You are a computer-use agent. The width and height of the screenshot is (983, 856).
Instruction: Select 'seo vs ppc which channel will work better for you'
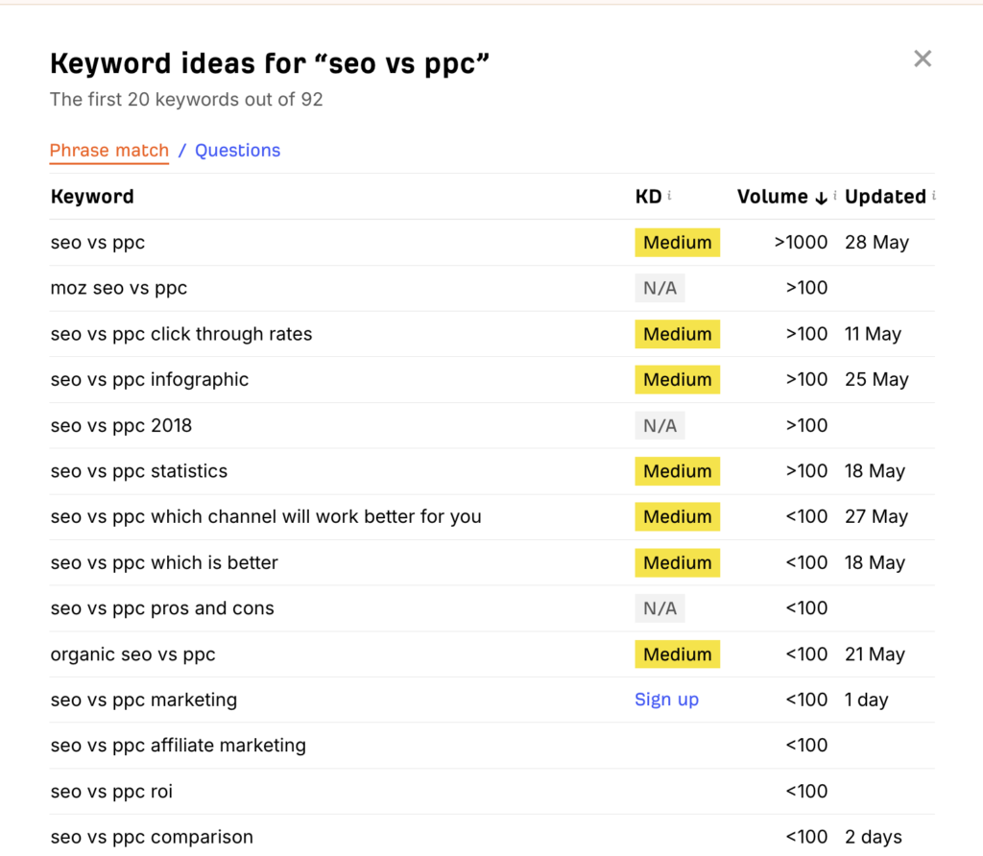click(x=266, y=517)
